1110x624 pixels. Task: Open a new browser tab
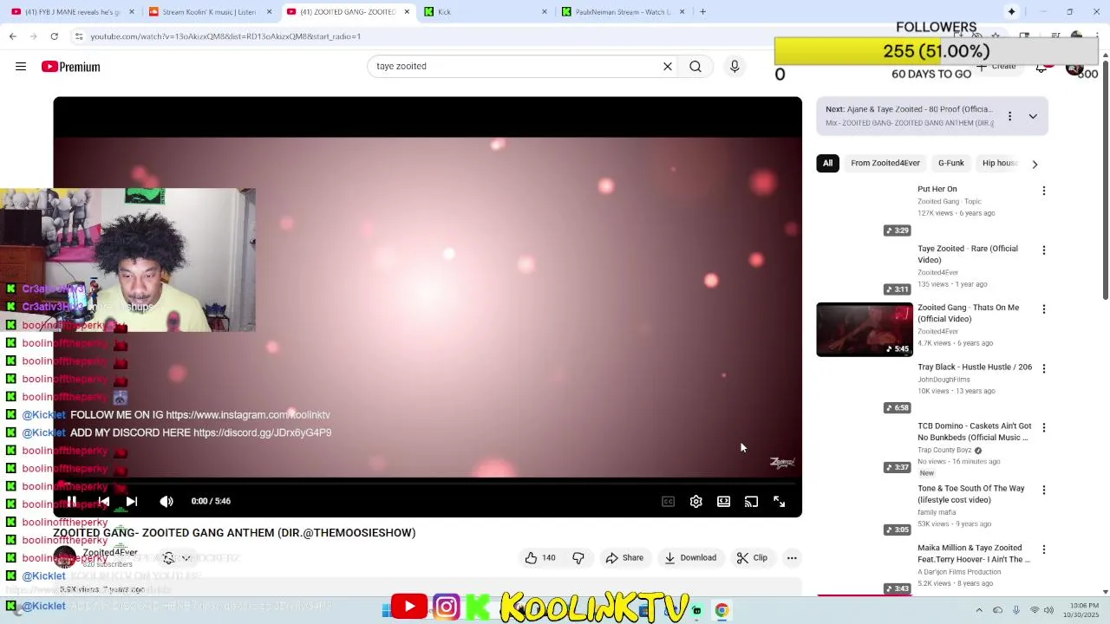[702, 12]
